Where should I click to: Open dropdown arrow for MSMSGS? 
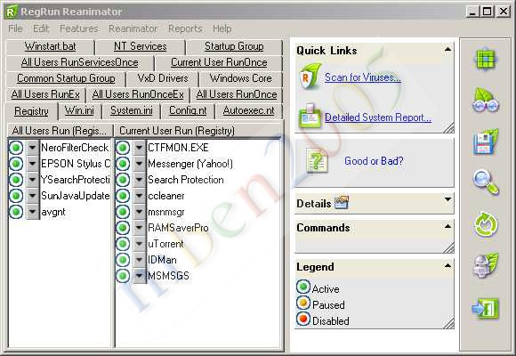[139, 276]
